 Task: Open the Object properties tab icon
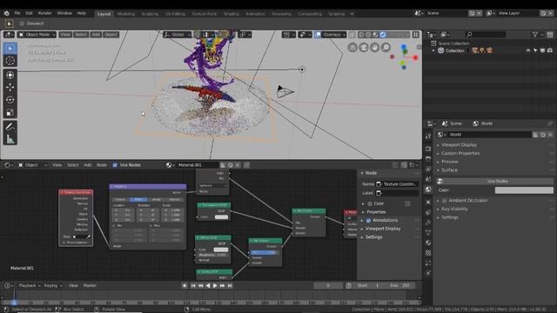428,202
